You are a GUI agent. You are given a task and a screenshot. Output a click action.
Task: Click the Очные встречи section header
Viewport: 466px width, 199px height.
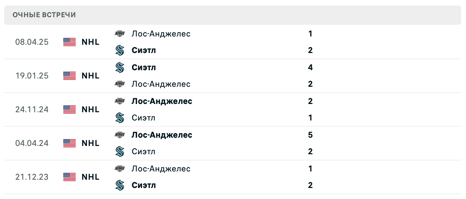[44, 15]
